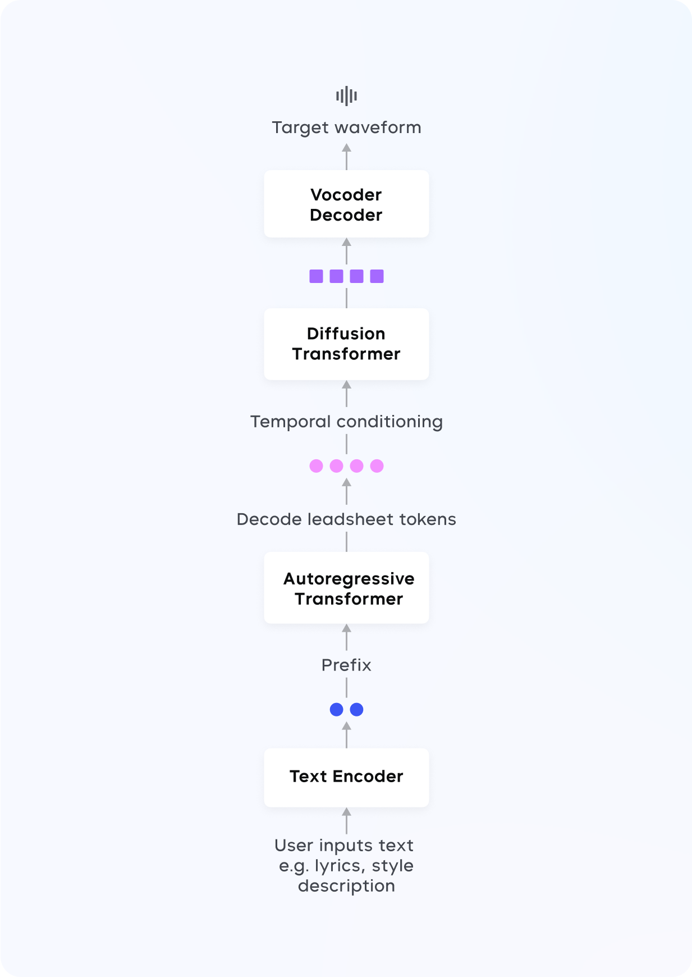This screenshot has height=977, width=692.
Task: Click the last pink circle token
Action: click(377, 466)
